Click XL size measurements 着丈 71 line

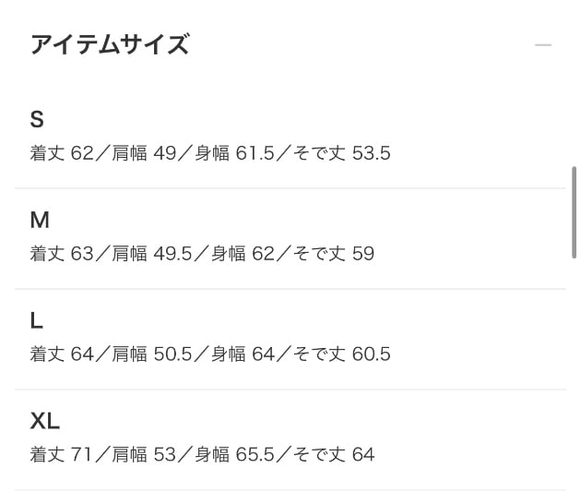pos(202,454)
